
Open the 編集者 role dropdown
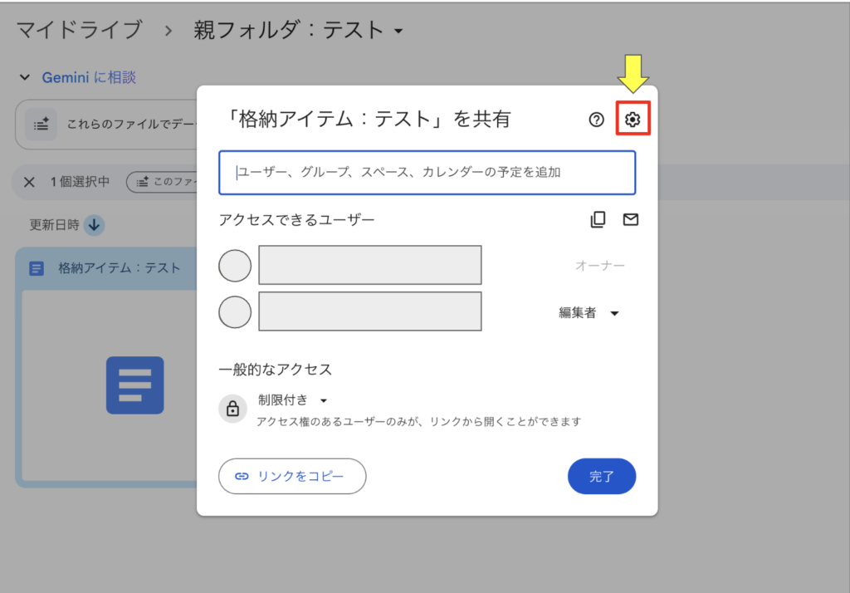(589, 313)
